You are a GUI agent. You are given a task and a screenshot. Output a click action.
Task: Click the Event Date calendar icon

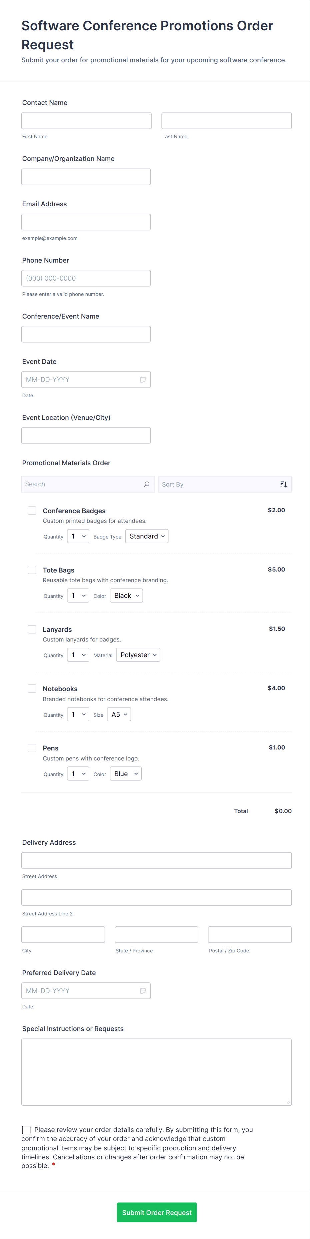pos(143,380)
